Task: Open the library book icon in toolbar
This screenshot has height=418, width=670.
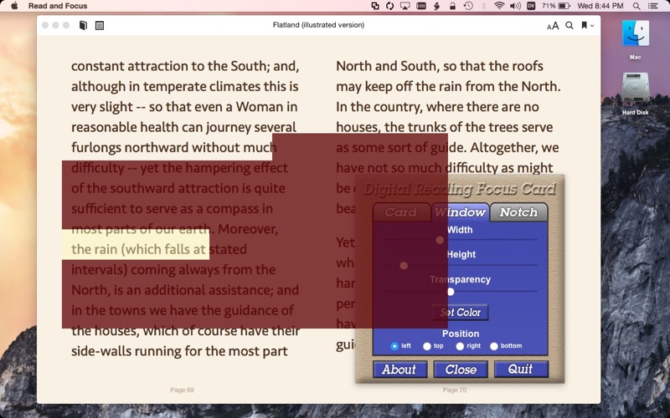Action: tap(83, 26)
